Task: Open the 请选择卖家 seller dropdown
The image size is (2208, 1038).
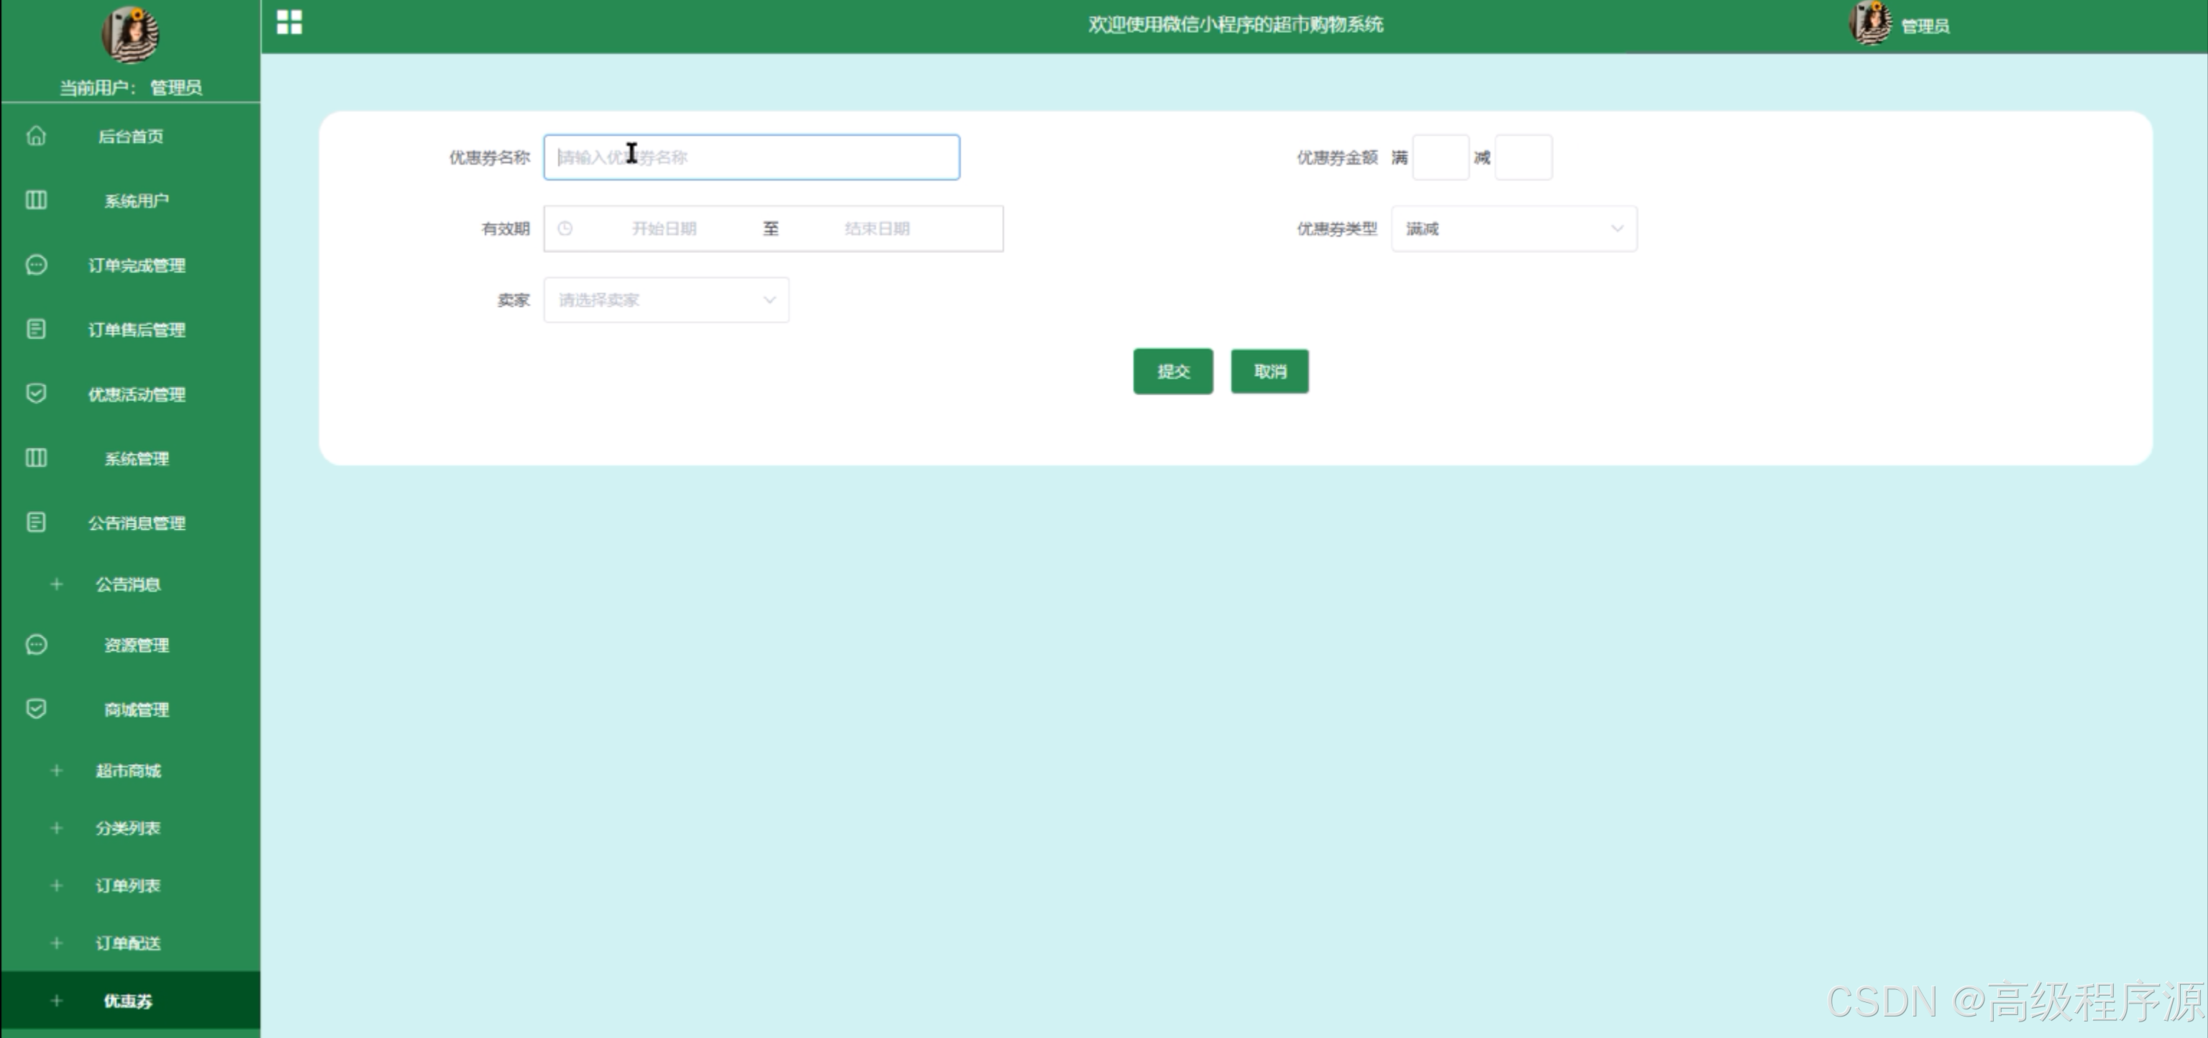Action: (x=666, y=300)
